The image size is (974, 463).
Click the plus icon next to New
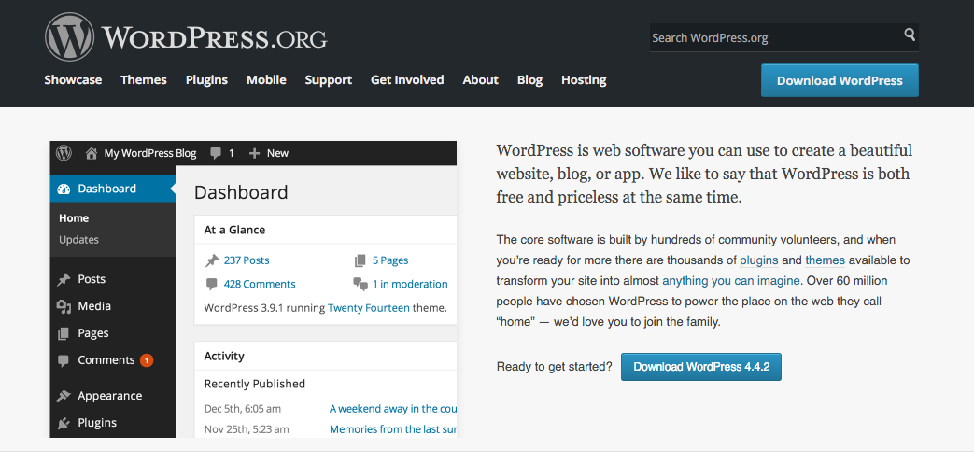tap(254, 153)
